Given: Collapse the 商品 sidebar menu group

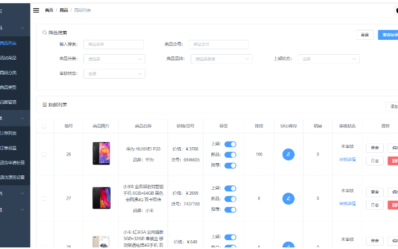Looking at the screenshot, I should pyautogui.click(x=15, y=28).
